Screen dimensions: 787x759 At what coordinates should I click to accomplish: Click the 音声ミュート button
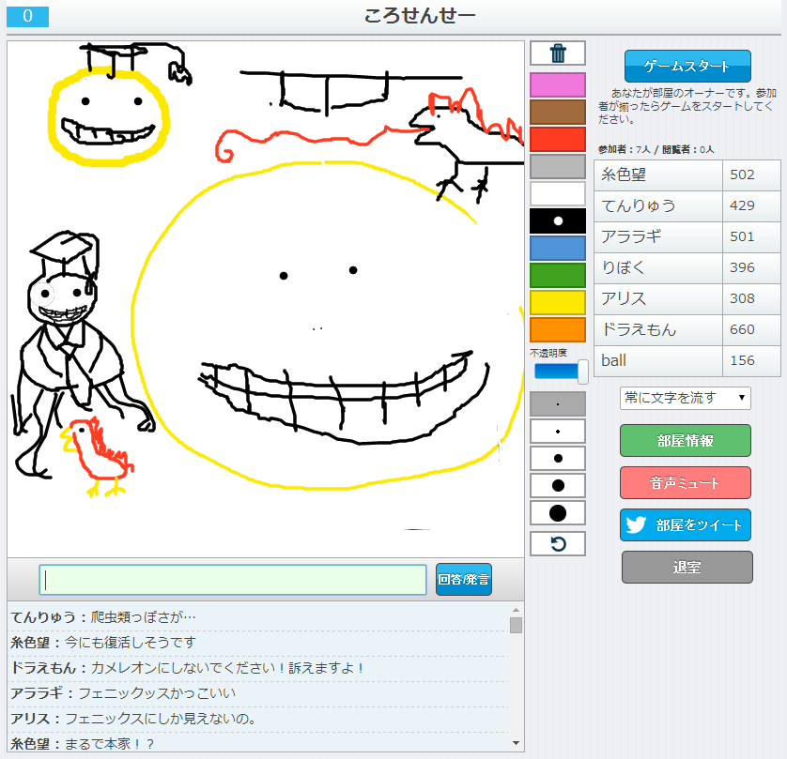pos(686,483)
